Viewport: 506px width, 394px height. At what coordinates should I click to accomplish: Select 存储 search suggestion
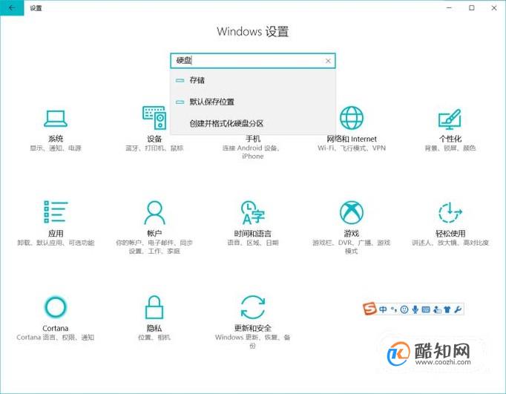(x=253, y=80)
